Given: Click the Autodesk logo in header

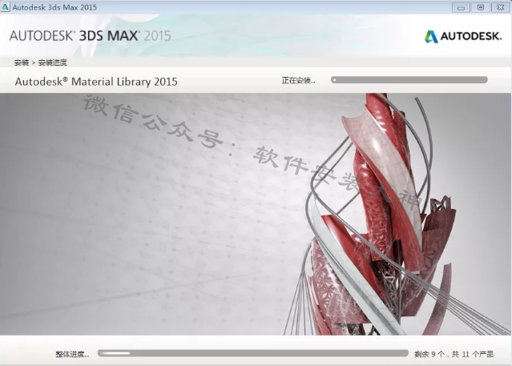Looking at the screenshot, I should tap(462, 36).
